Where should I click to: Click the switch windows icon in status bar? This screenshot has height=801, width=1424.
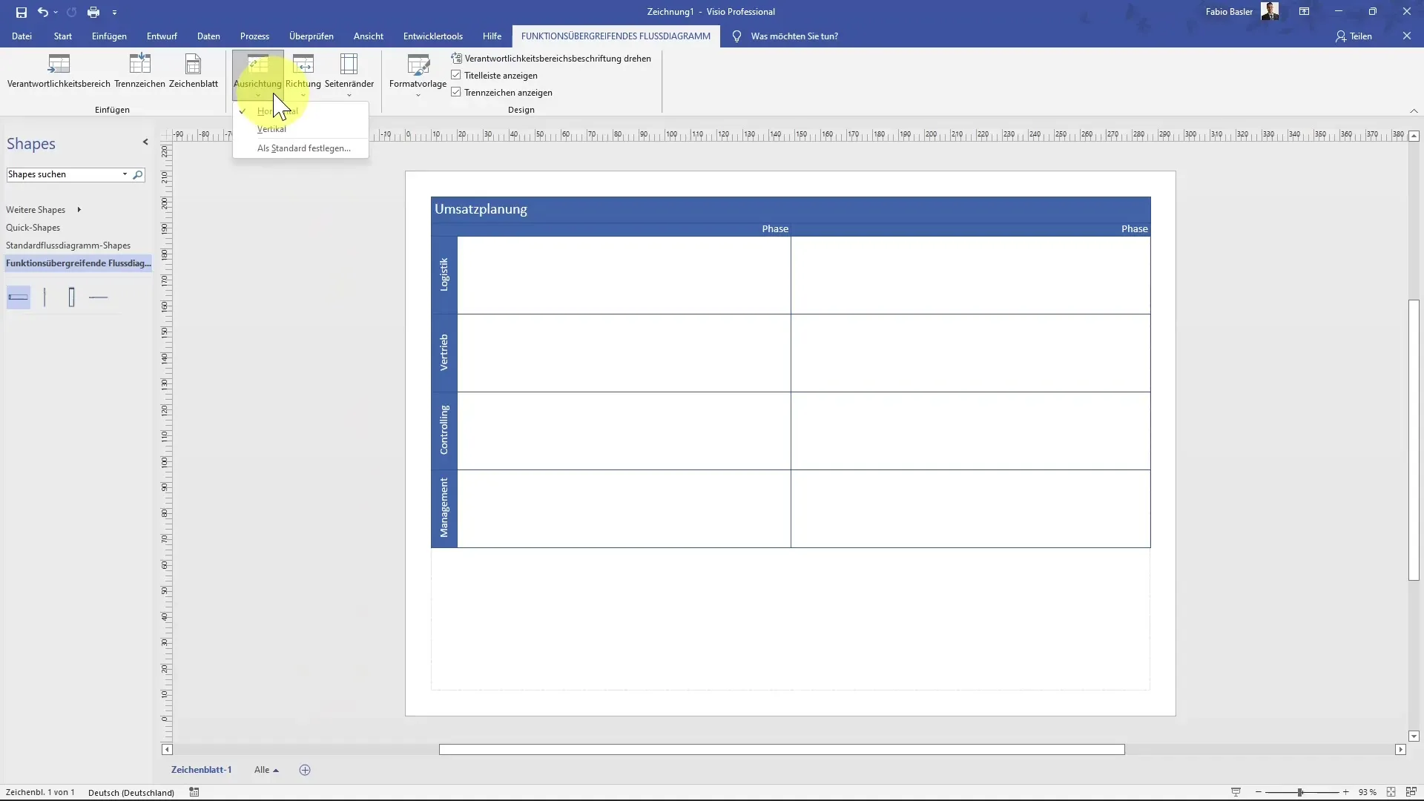(1411, 792)
